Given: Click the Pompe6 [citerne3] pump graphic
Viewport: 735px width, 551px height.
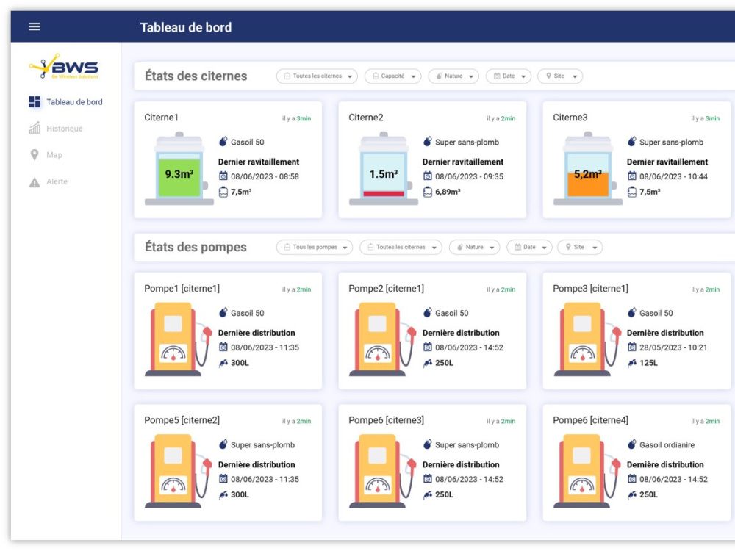Looking at the screenshot, I should coord(383,472).
